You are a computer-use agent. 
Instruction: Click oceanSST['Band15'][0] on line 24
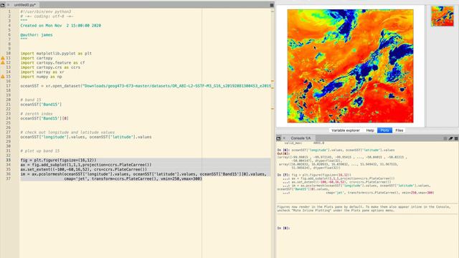(44, 118)
